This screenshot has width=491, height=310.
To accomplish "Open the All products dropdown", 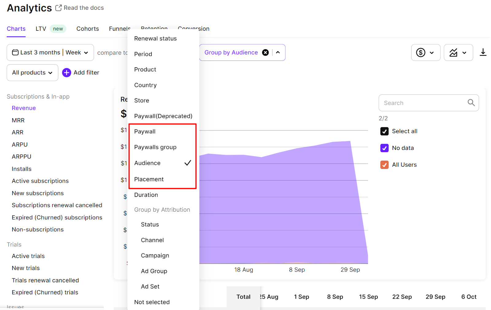I will tap(33, 73).
